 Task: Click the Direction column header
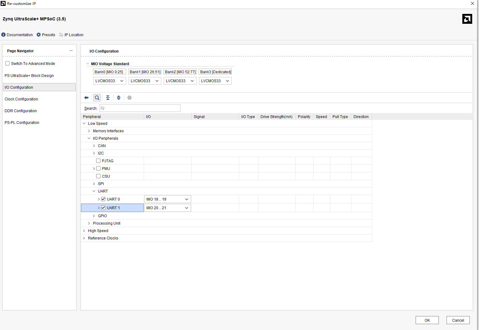coord(361,117)
